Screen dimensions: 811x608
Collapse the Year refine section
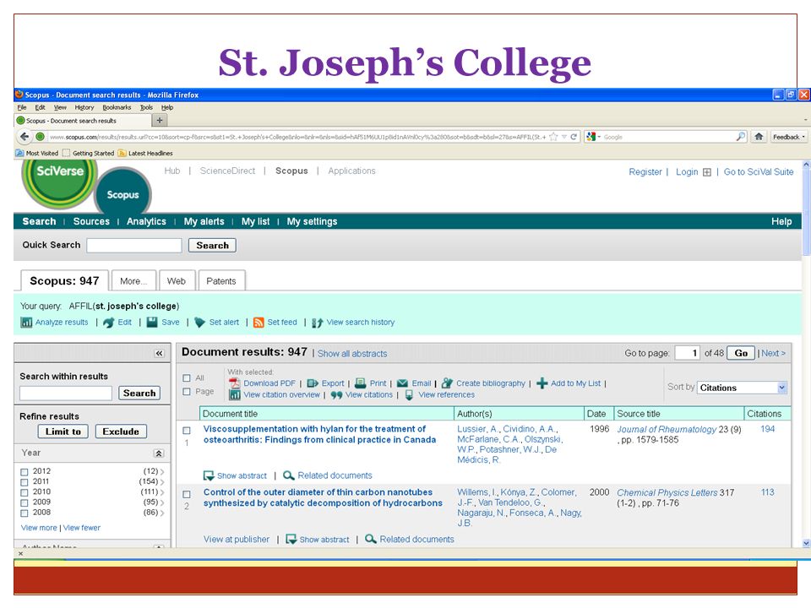pyautogui.click(x=159, y=453)
